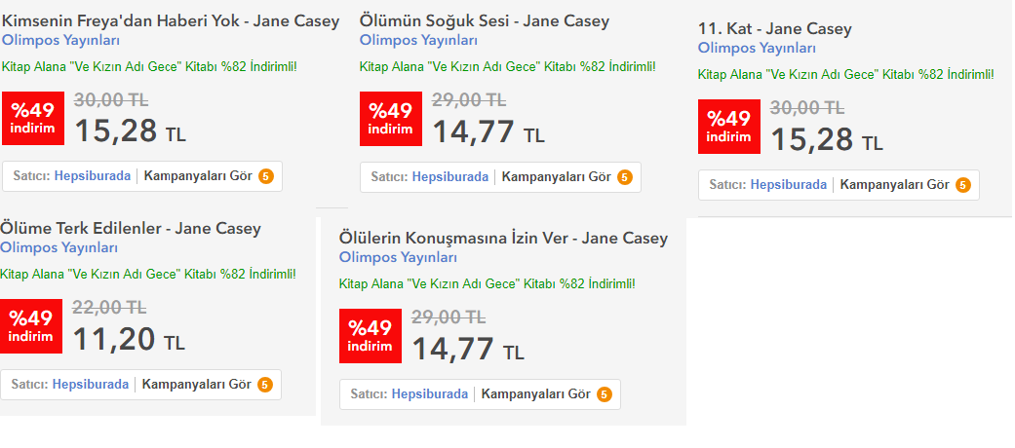Click the orange 5 badge under 11. Kat
The height and width of the screenshot is (448, 1015).
click(x=963, y=185)
